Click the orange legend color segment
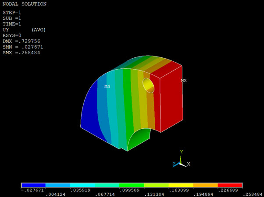This screenshot has height=197, width=264. (x=205, y=185)
